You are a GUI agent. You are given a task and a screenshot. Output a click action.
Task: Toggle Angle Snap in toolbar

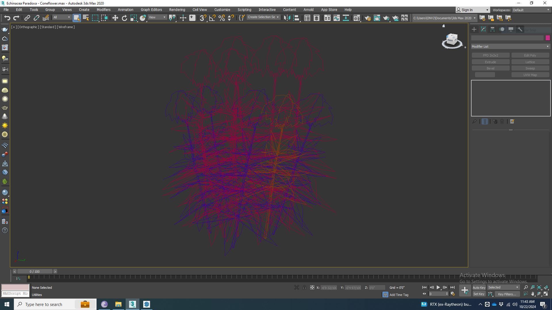[x=212, y=18]
